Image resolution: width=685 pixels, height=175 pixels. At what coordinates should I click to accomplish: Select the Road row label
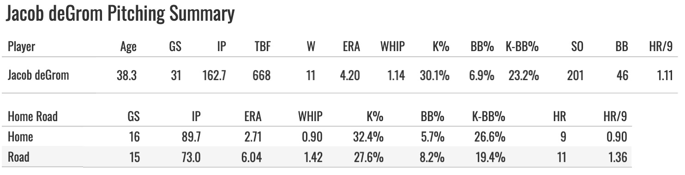[x=18, y=157]
